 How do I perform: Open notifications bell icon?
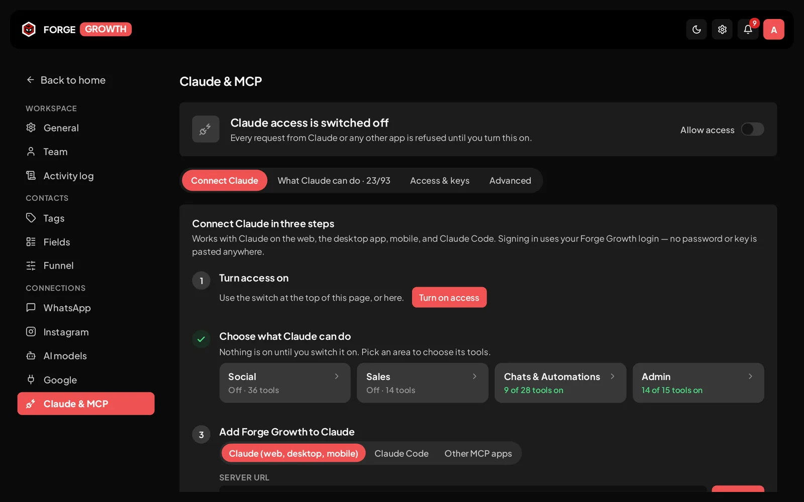coord(748,30)
